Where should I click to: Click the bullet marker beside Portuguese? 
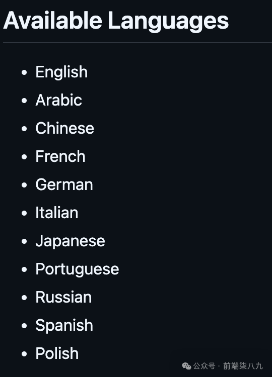(x=24, y=269)
